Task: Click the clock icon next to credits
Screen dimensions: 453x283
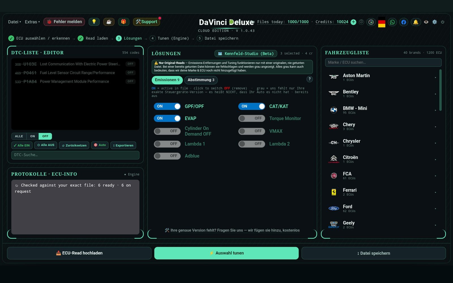Action: click(x=361, y=22)
